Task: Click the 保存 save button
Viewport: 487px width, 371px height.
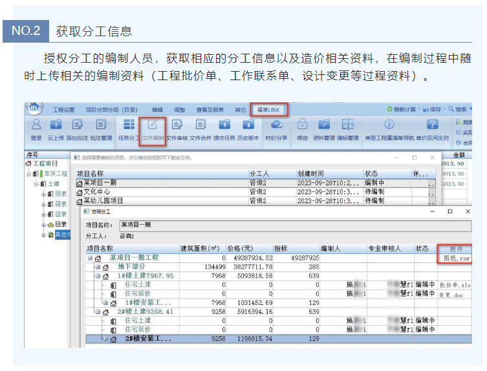Action: pos(432,109)
